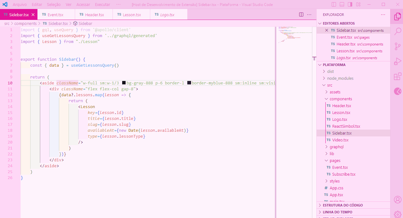This screenshot has width=403, height=218.
Task: Open the Extensions view icon
Action: 397,76
